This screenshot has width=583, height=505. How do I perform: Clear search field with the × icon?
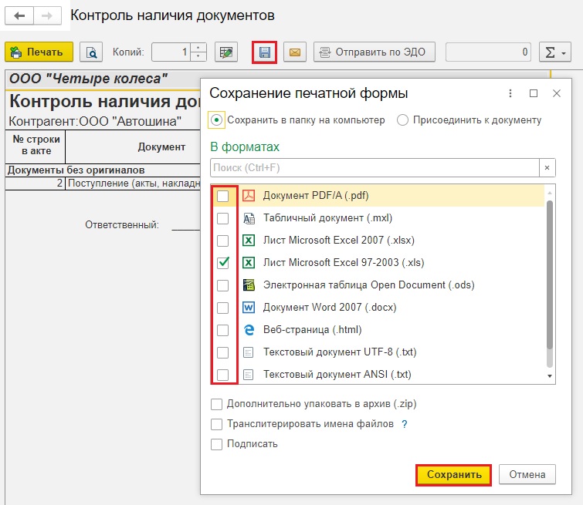[x=547, y=167]
